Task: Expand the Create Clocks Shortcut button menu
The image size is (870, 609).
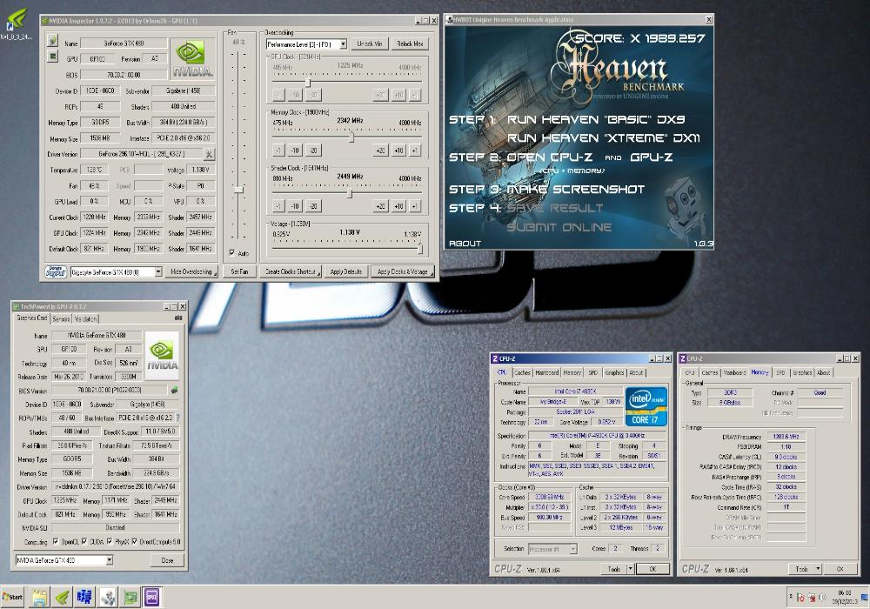Action: point(319,271)
